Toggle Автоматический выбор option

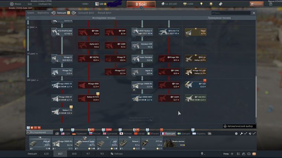point(241,126)
